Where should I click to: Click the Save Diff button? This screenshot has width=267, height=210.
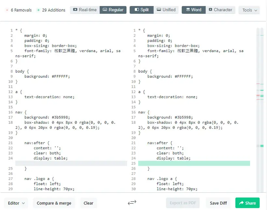point(218,203)
